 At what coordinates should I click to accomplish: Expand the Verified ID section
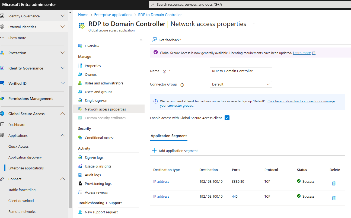click(63, 83)
